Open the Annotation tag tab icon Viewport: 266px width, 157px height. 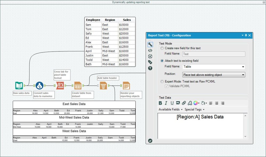[150, 62]
